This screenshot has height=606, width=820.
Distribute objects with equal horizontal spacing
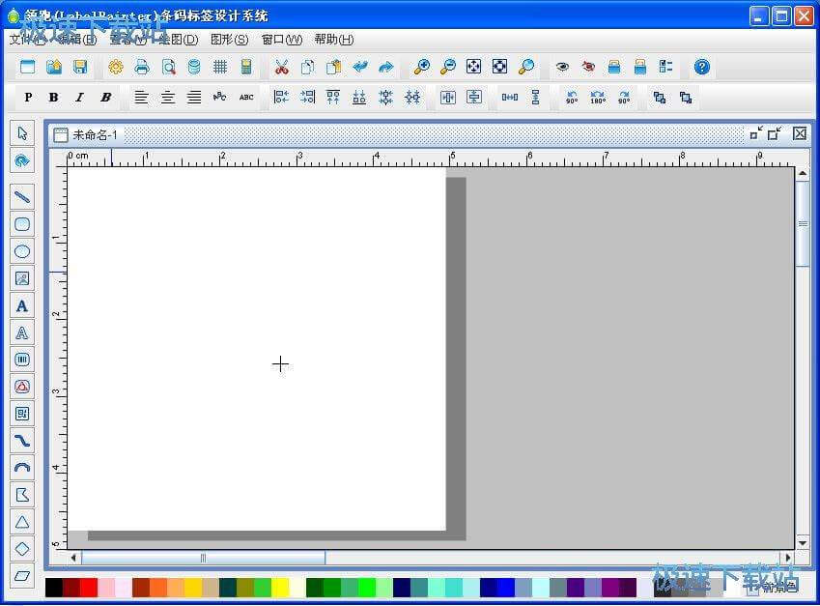click(x=510, y=97)
